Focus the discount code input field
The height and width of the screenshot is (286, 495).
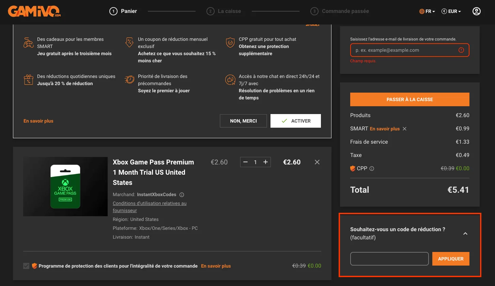coord(389,259)
